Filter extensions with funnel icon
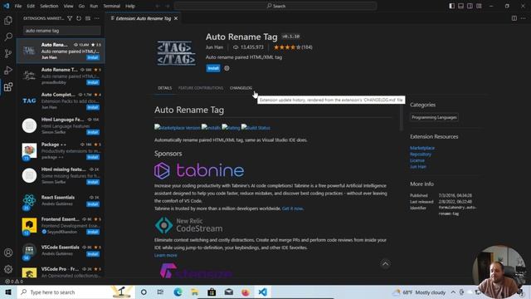 70,18
